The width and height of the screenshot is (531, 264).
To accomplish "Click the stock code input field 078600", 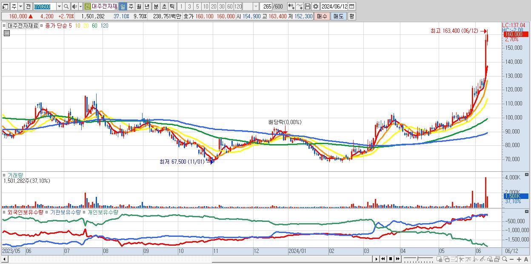I will [x=44, y=6].
